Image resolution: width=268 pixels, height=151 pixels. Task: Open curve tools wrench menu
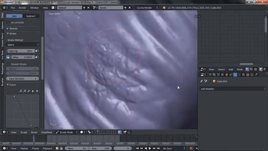[x=29, y=91]
